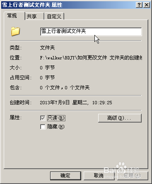
Task: Click the 占用空间 value 0 字节
Action: (x=47, y=78)
